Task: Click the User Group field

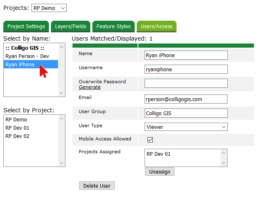Action: point(186,113)
